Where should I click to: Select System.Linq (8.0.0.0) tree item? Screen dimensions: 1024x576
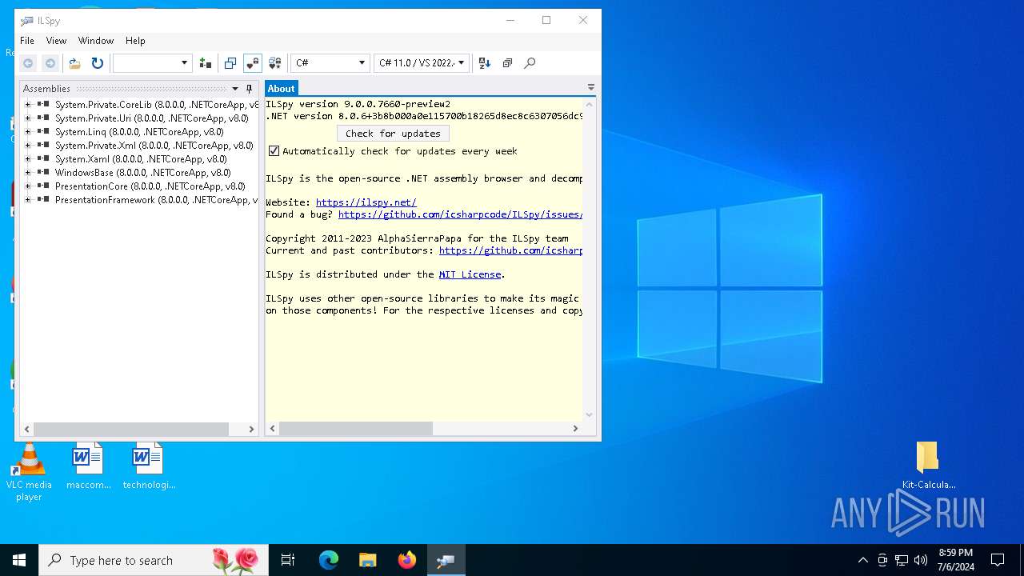pos(139,132)
